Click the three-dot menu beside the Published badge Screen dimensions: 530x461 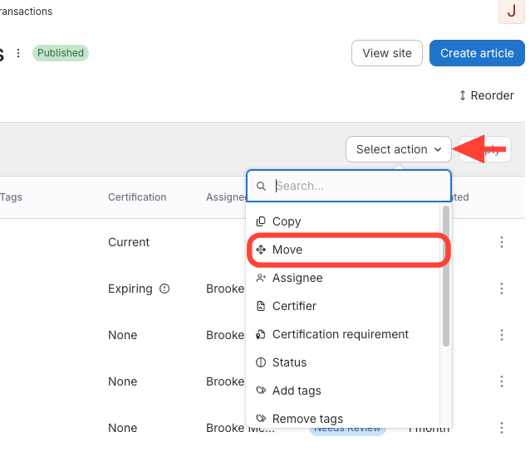[18, 53]
